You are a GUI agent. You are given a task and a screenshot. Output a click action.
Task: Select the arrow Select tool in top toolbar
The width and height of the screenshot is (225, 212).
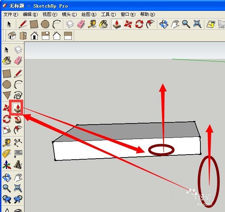tap(9, 24)
